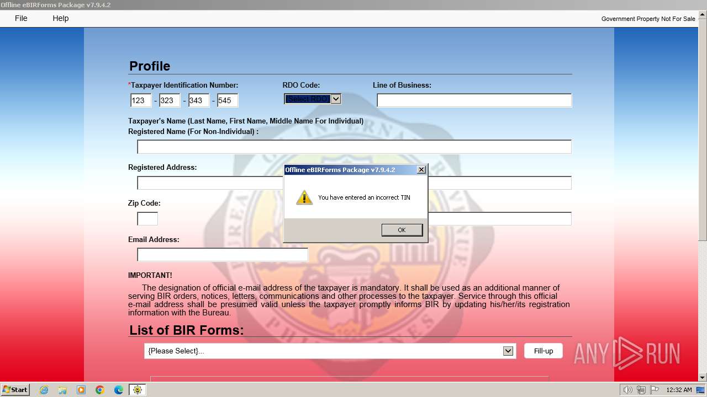707x397 pixels.
Task: Launch Internet Explorer from the taskbar
Action: [44, 390]
